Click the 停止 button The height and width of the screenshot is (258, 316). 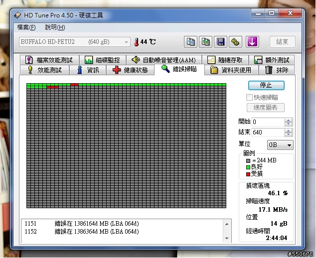[266, 85]
